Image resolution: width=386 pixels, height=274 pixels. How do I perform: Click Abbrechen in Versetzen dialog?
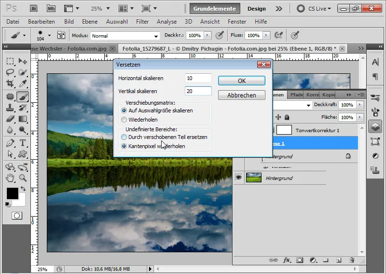242,95
